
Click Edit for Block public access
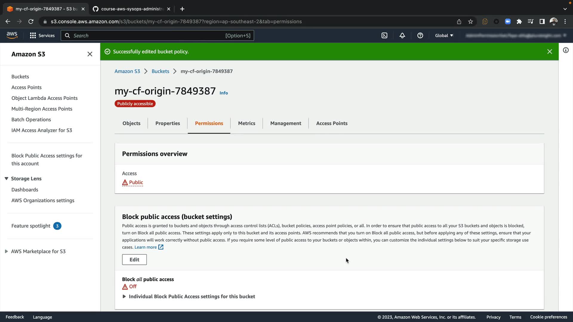pyautogui.click(x=134, y=259)
